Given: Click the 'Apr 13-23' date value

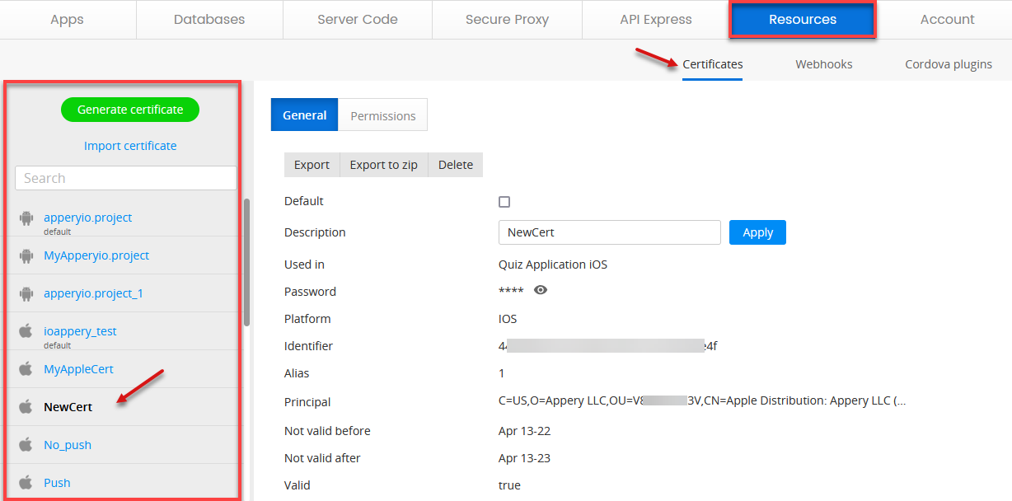Looking at the screenshot, I should coord(523,458).
